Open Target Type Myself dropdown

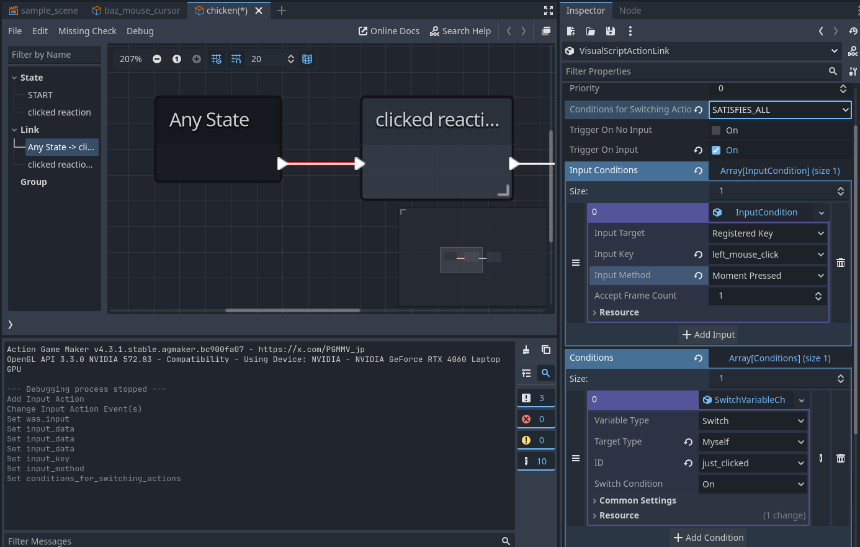[x=753, y=442]
